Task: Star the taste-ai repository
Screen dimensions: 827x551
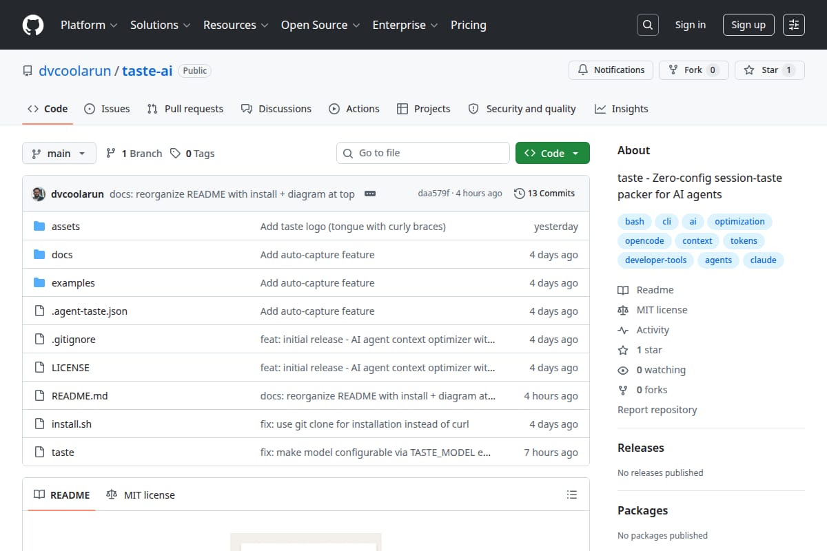Action: [x=770, y=70]
